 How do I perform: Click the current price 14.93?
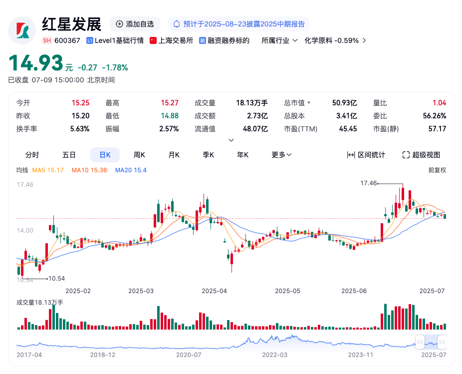(x=36, y=63)
